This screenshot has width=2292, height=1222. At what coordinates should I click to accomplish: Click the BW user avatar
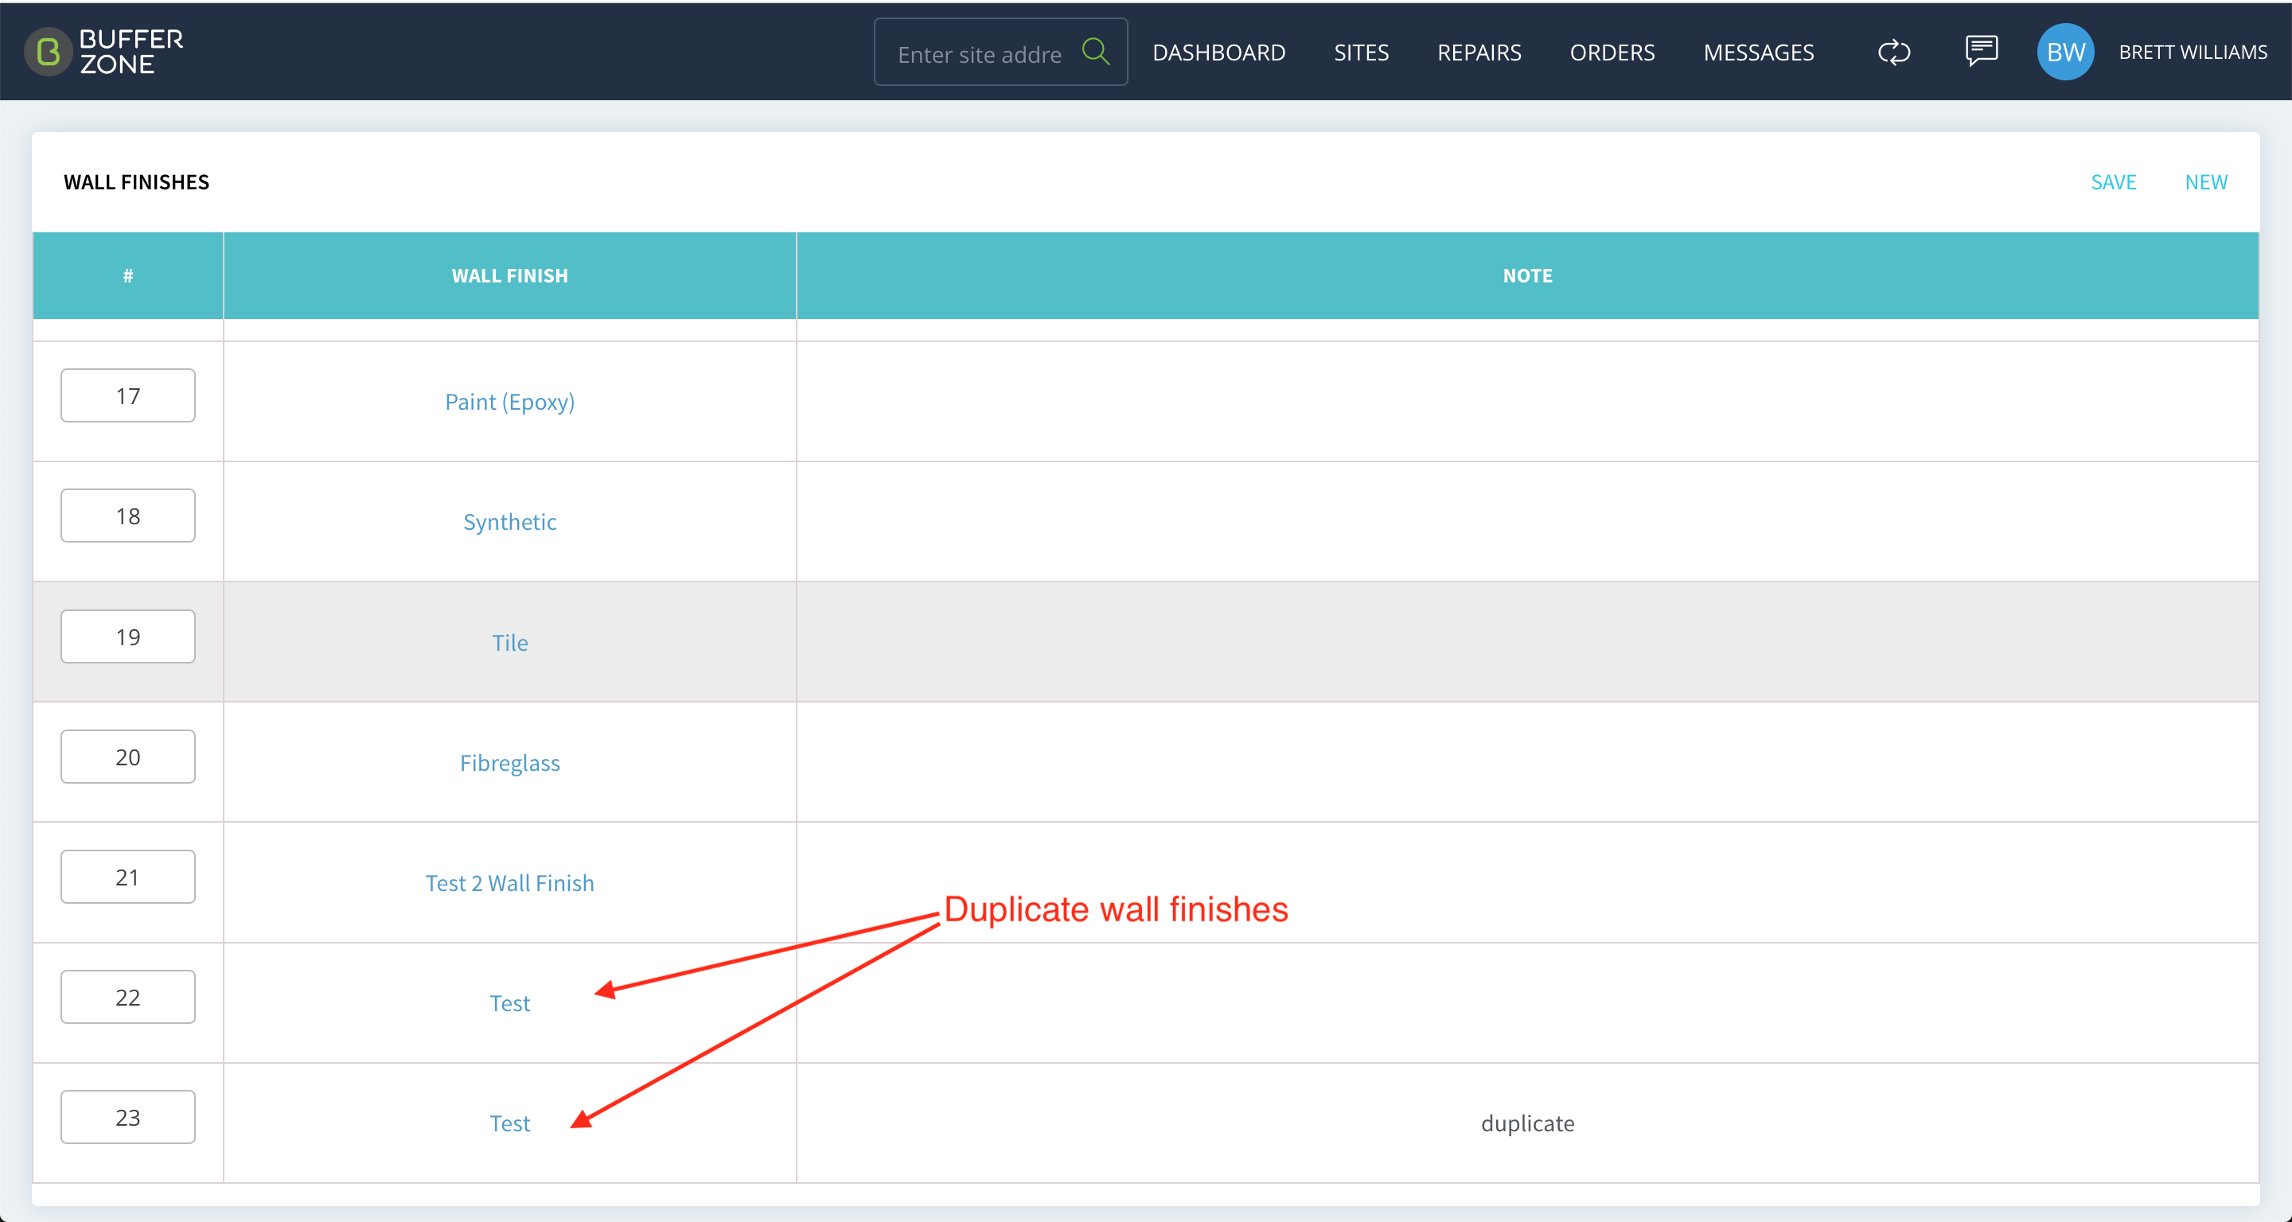pos(2065,52)
